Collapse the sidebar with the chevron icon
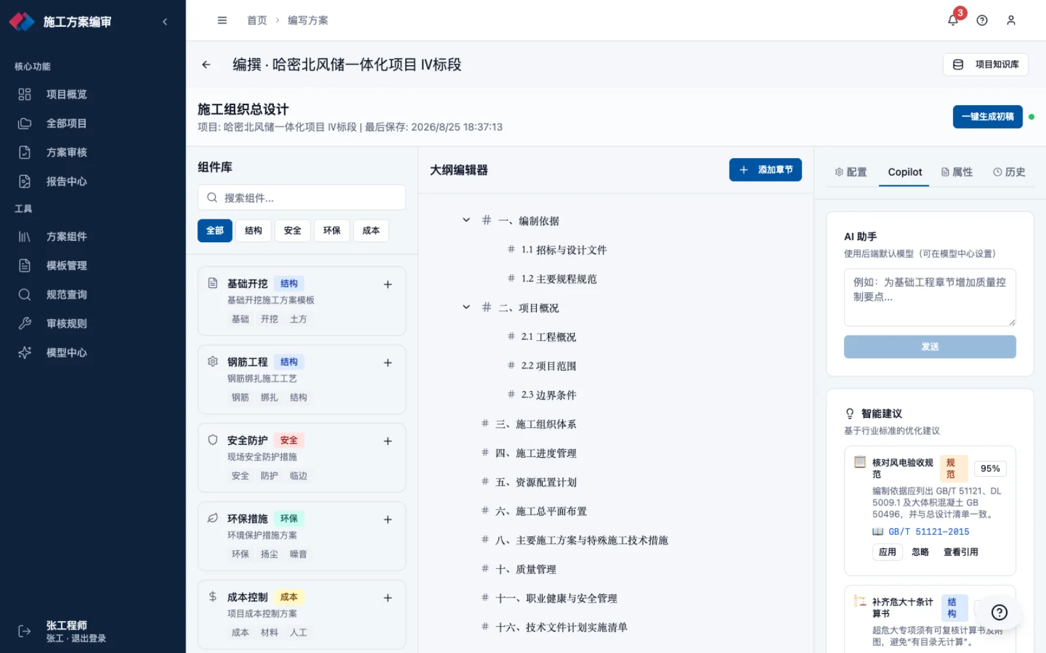 165,22
